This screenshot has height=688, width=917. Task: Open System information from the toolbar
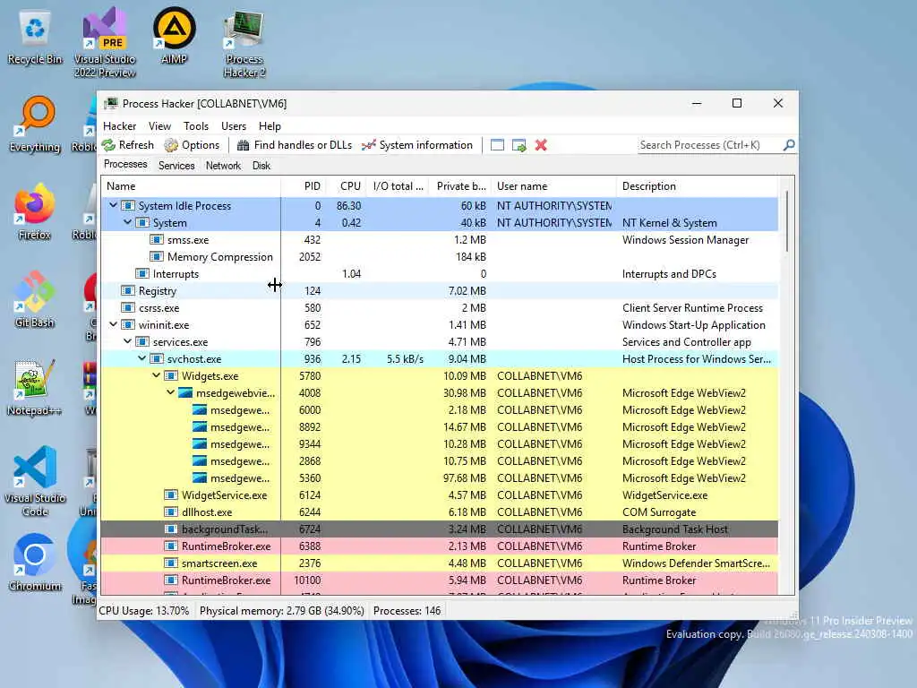tap(417, 145)
